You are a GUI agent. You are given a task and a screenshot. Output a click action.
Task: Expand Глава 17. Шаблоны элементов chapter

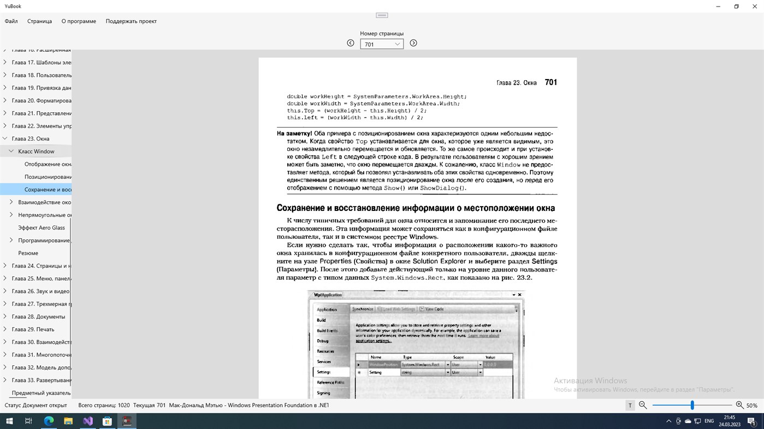(5, 62)
